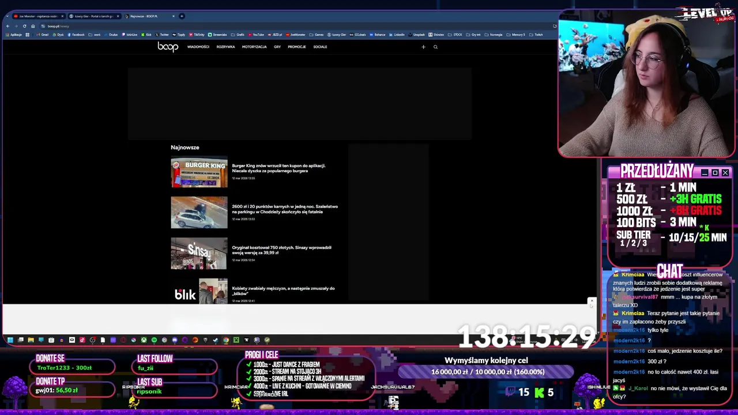Open Steam from taskbar
This screenshot has width=738, height=415.
tap(215, 340)
